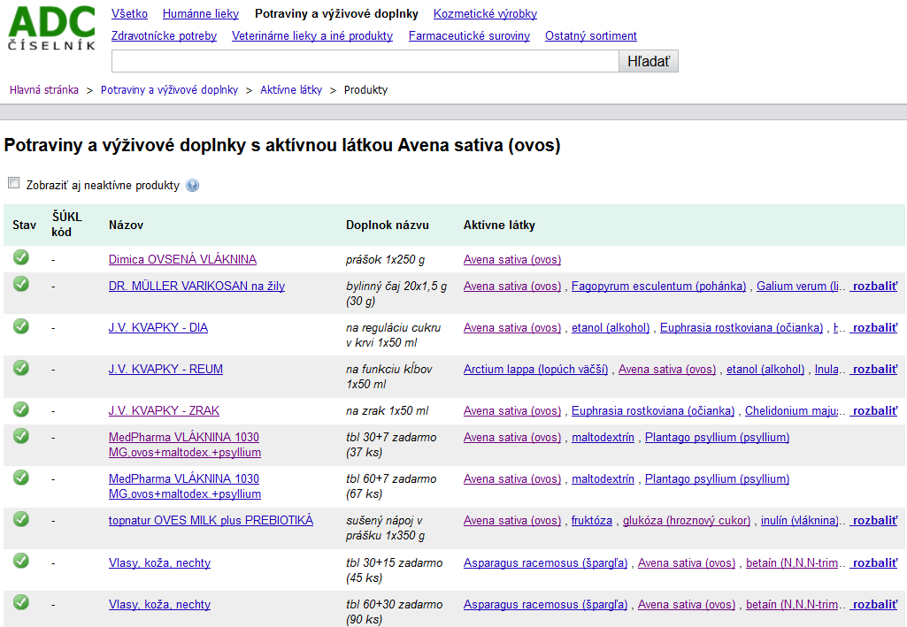The image size is (907, 627).
Task: Focus the search text field
Action: pyautogui.click(x=365, y=61)
